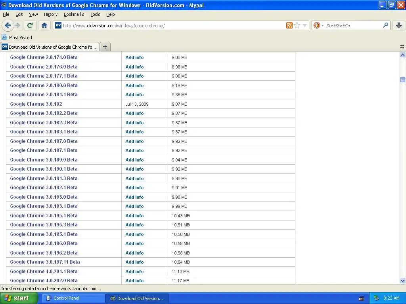The width and height of the screenshot is (406, 304).
Task: Click the Mypal icon in the title bar
Action: tap(4, 5)
